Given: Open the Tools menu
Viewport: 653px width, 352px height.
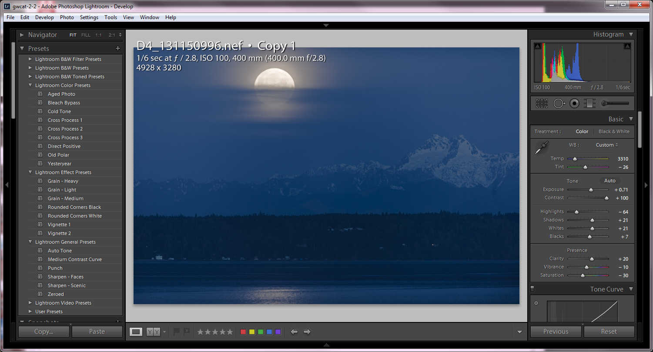Looking at the screenshot, I should 111,17.
